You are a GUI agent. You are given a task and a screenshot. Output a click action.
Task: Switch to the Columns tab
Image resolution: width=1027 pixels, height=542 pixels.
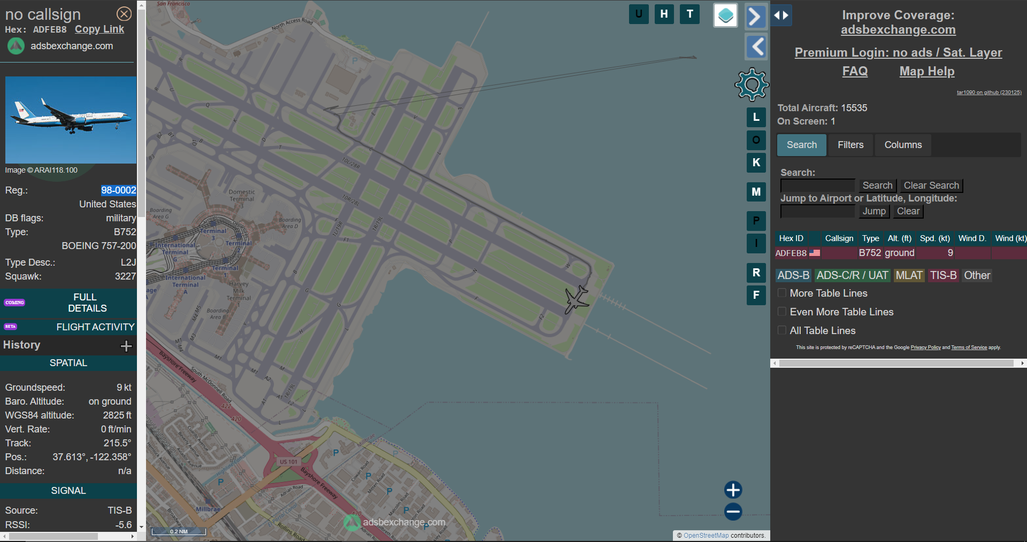tap(903, 145)
